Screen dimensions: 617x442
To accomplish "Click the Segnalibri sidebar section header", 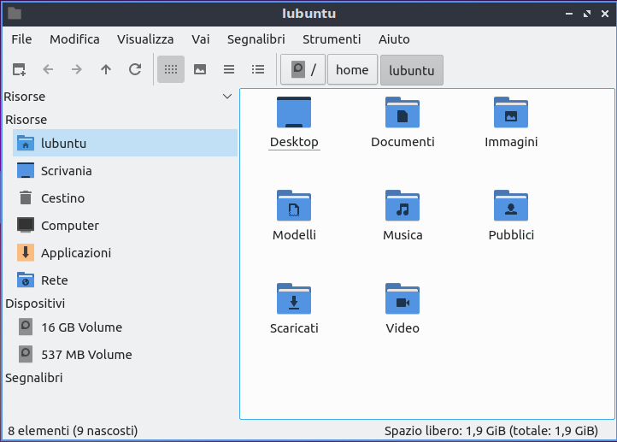I will coord(34,378).
